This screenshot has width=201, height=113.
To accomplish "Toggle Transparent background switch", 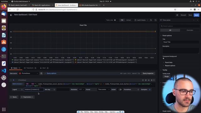I will point(164,58).
